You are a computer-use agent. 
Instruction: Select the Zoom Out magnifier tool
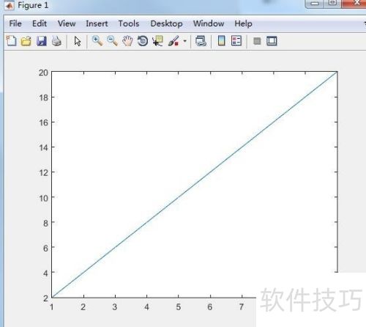(x=112, y=41)
